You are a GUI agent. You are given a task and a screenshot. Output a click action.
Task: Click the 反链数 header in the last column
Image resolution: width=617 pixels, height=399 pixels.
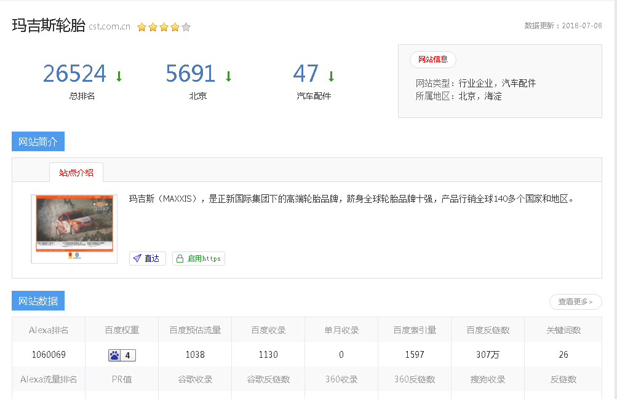[x=563, y=379]
